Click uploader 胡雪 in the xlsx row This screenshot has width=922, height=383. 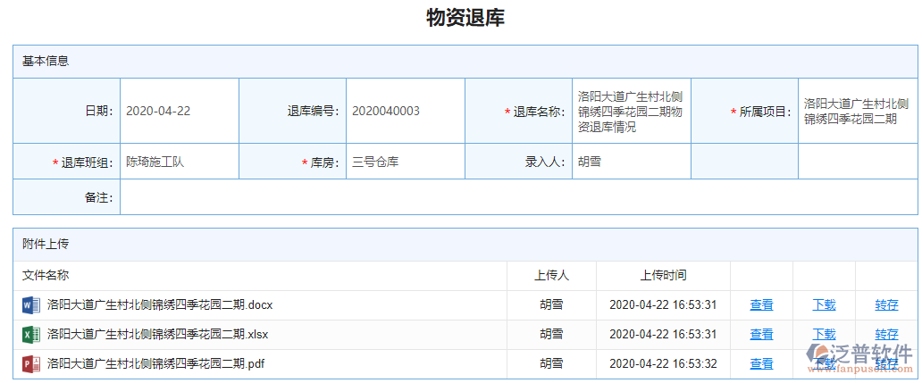(551, 334)
